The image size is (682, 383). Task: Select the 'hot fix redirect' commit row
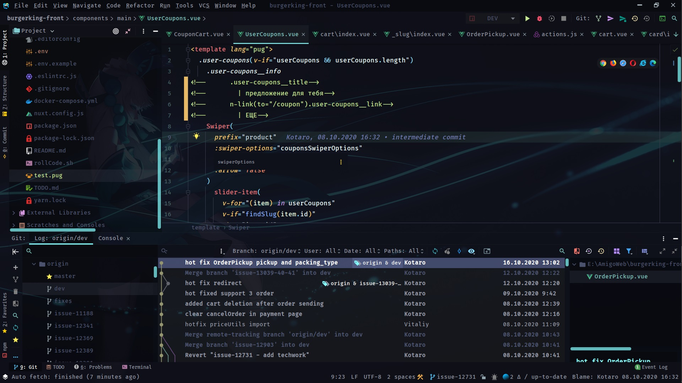[x=362, y=283]
